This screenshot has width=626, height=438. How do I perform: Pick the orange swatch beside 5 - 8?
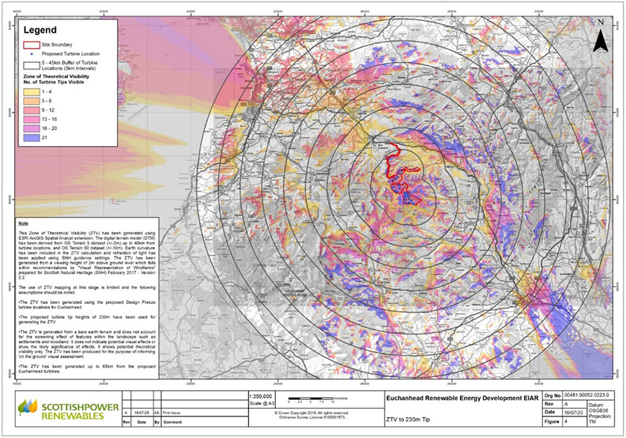tap(32, 101)
